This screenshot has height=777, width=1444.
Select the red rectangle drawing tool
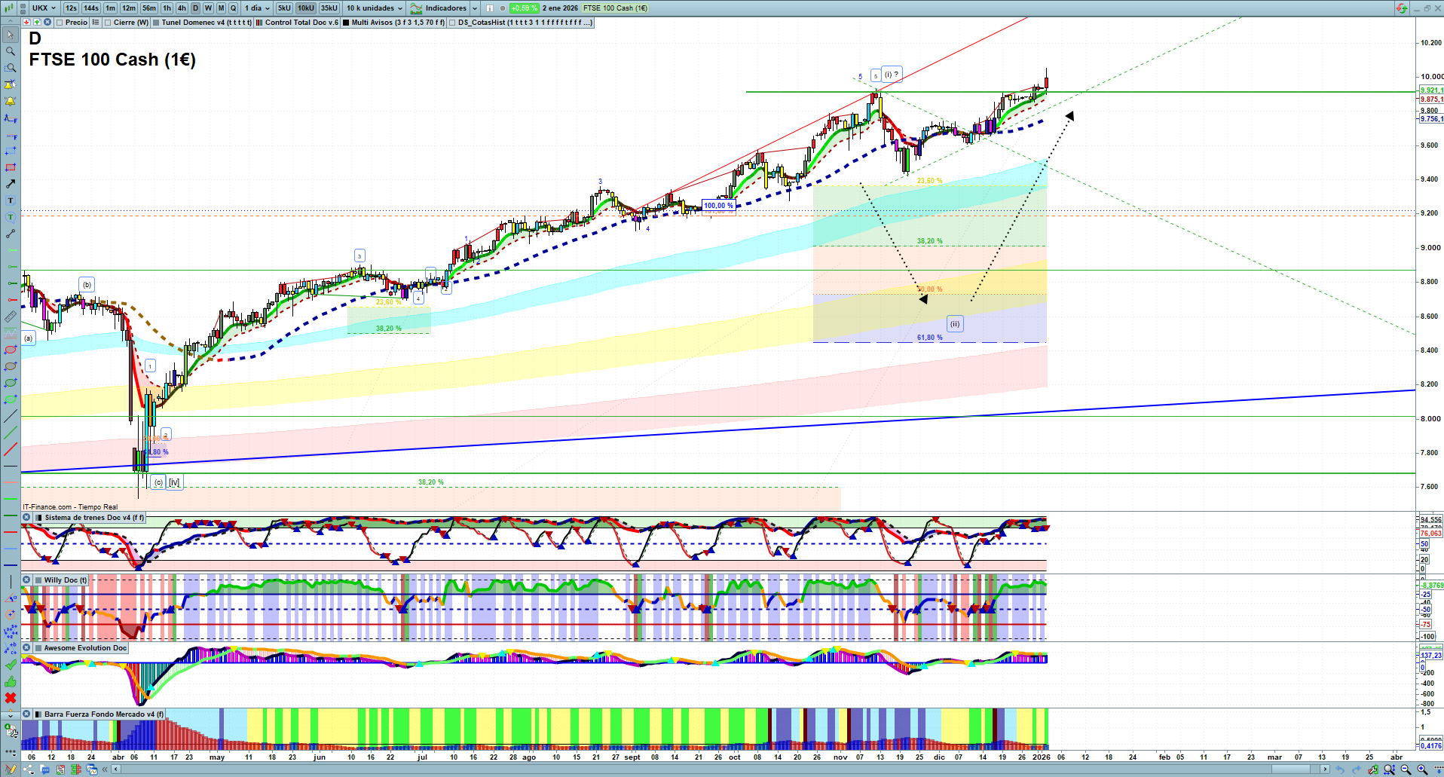click(x=10, y=167)
